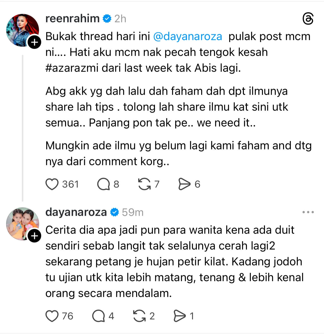Follow dayanaroza using plus badge on avatar

pyautogui.click(x=34, y=236)
